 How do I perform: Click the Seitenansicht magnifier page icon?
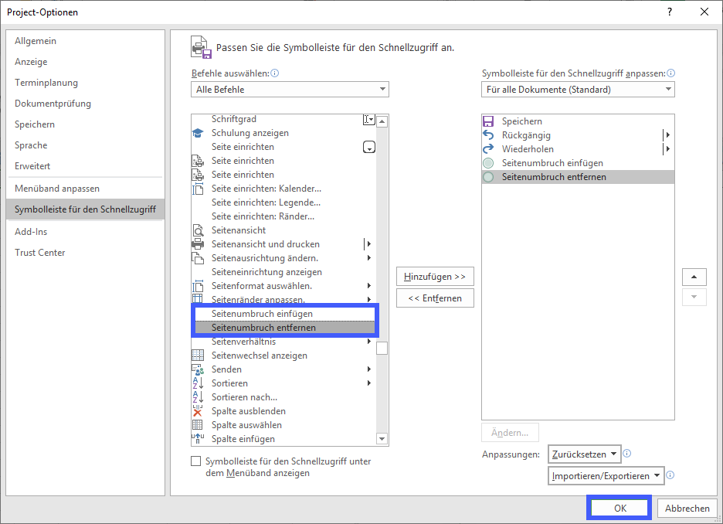tap(197, 230)
